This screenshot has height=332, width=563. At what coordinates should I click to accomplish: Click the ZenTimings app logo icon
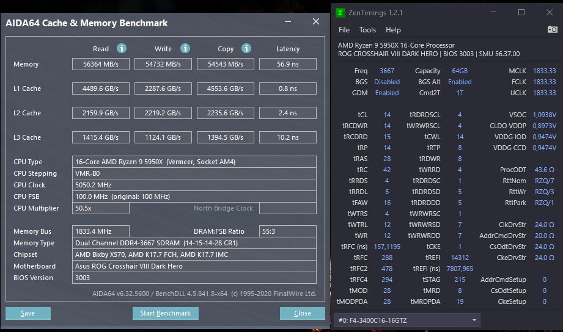[x=340, y=13]
